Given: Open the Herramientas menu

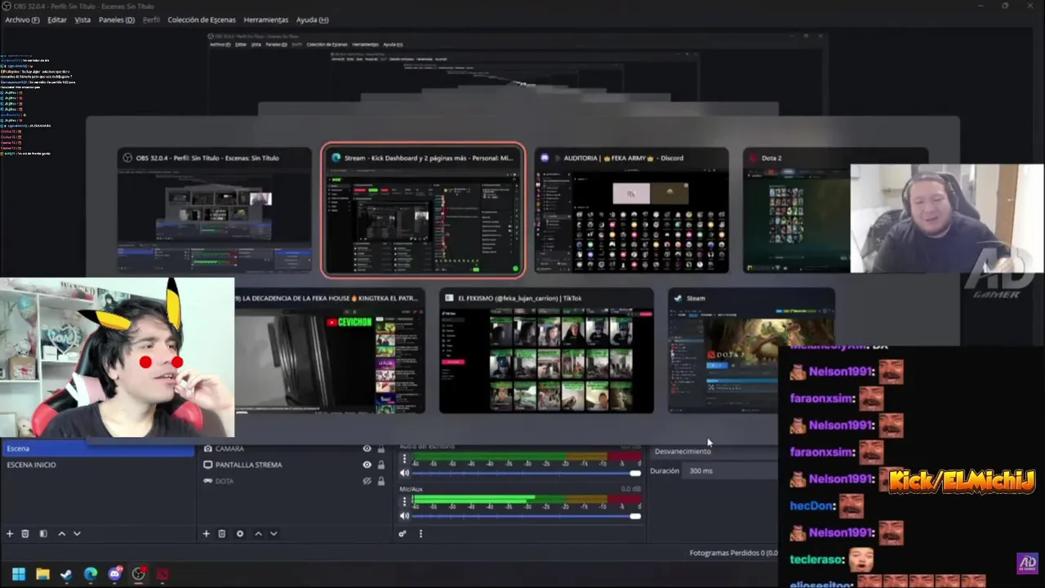Looking at the screenshot, I should pyautogui.click(x=266, y=20).
